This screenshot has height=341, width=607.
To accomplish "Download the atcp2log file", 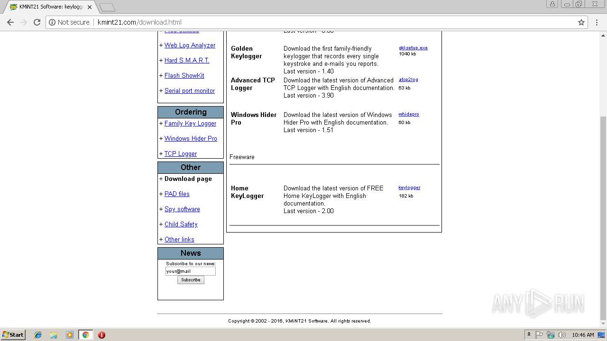I will [x=408, y=80].
